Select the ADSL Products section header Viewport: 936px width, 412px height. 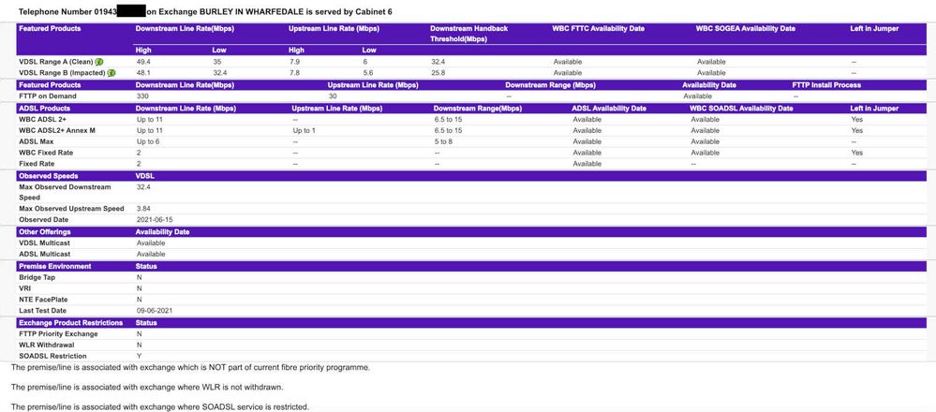click(x=43, y=109)
